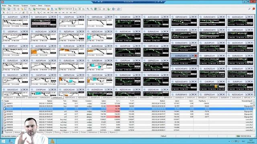Open the Indicators list dropdown
This screenshot has width=257, height=144.
tap(109, 9)
